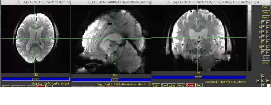271x105 pixels.
Task: Decrease contrast with c down arrow
Action: tap(263, 22)
